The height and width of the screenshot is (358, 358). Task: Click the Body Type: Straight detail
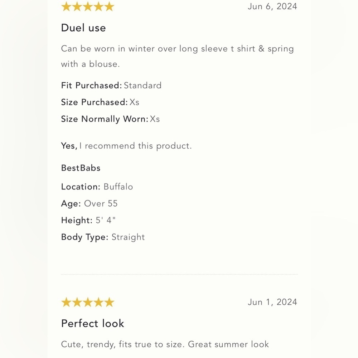pyautogui.click(x=103, y=237)
